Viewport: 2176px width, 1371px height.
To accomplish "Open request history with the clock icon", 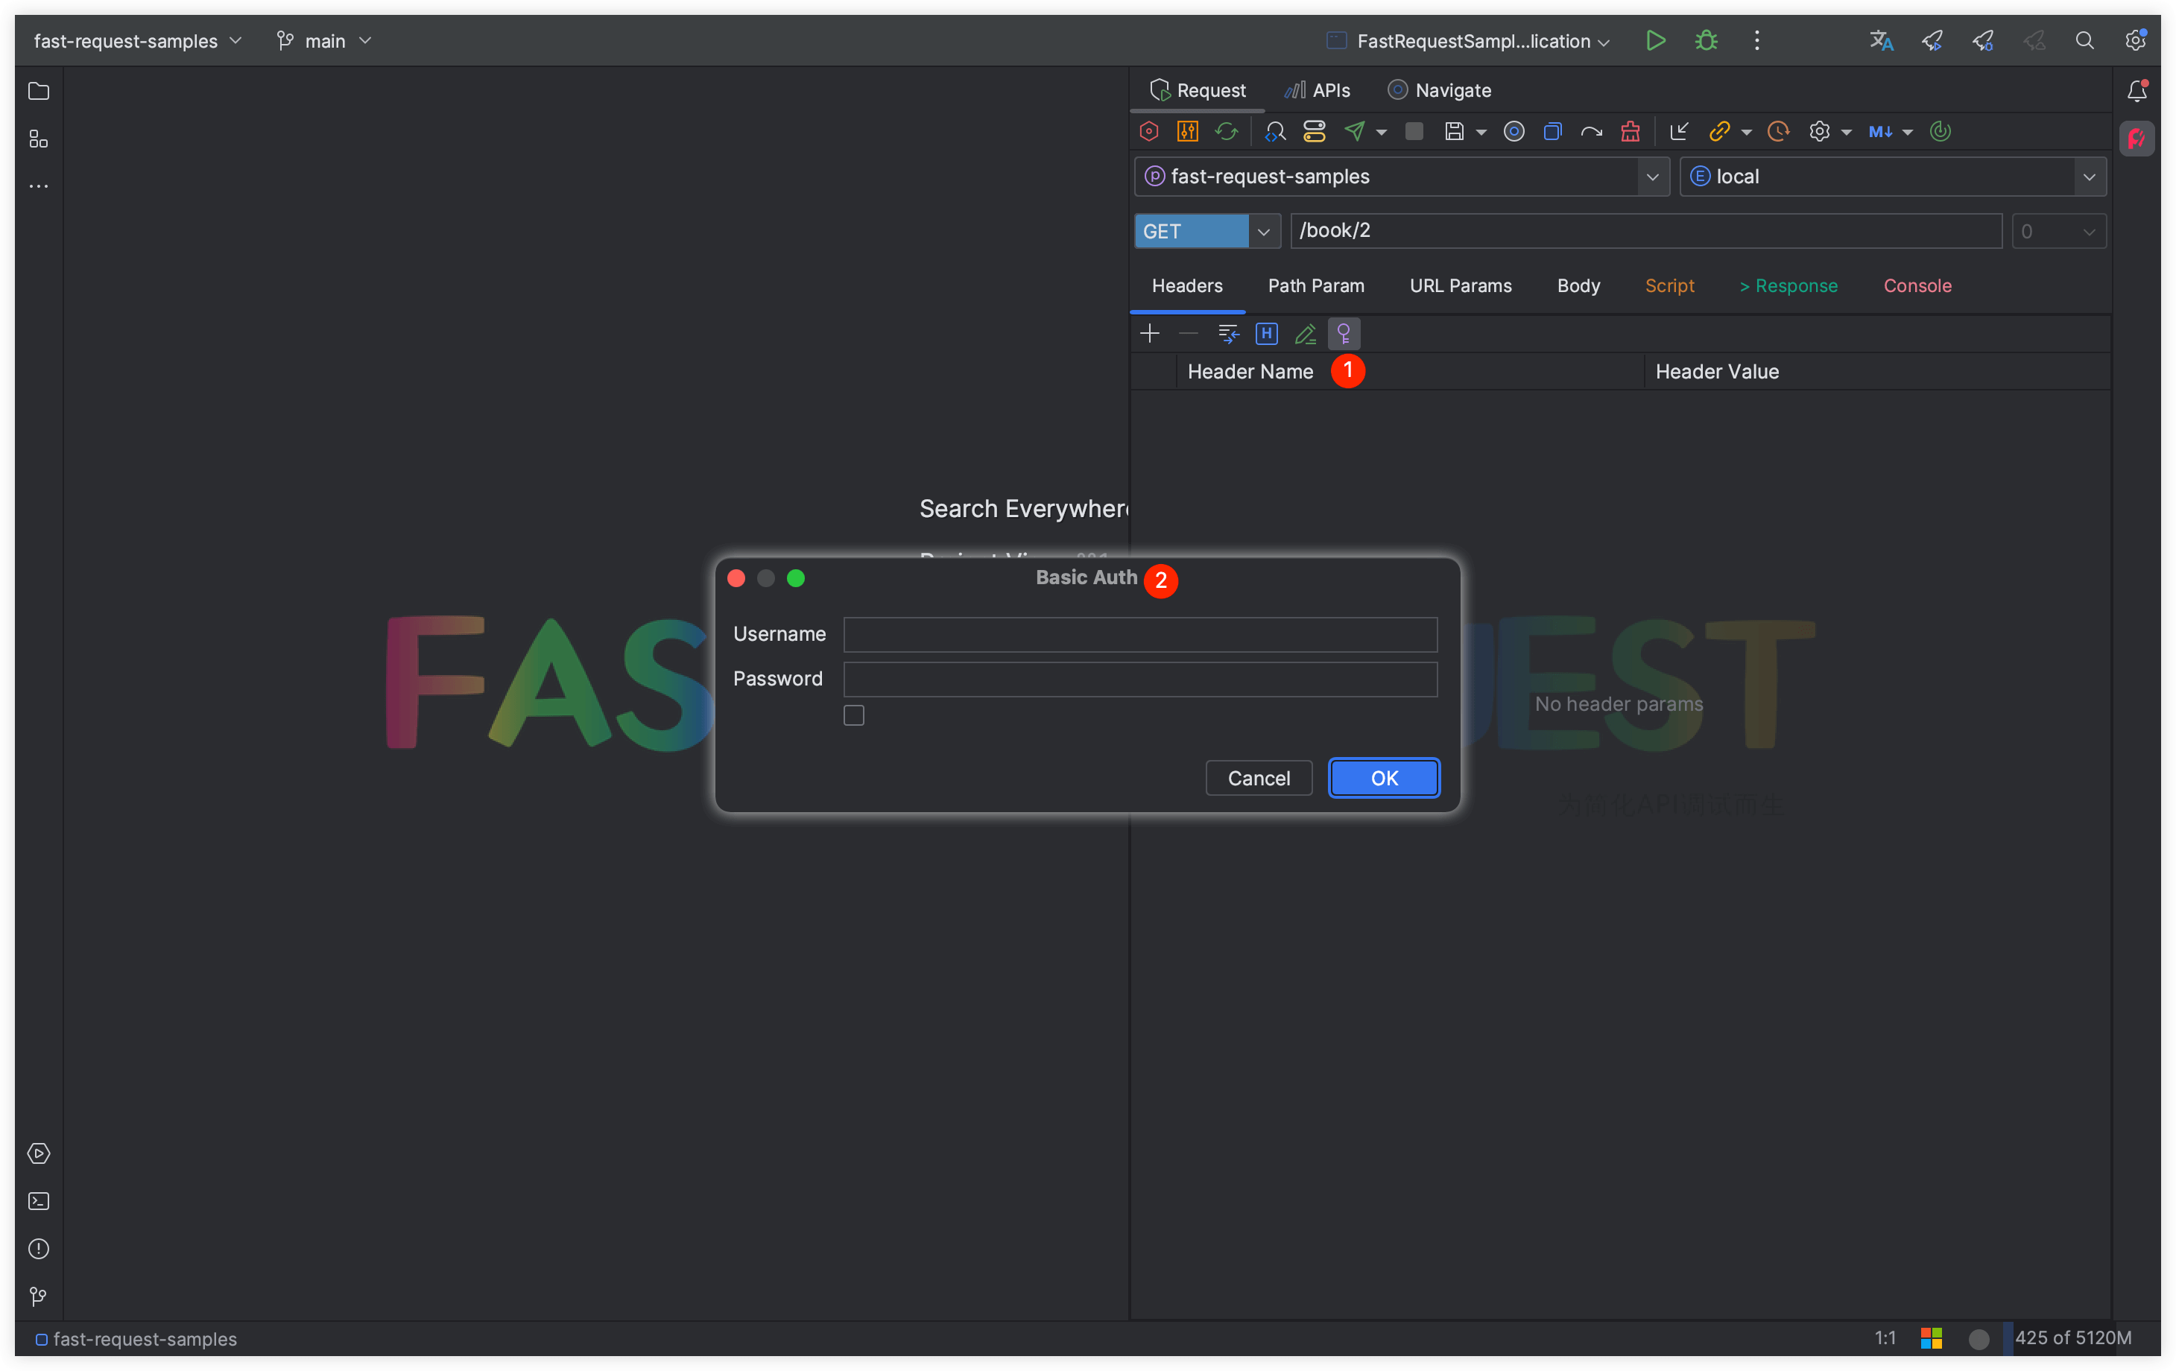I will pyautogui.click(x=1777, y=131).
